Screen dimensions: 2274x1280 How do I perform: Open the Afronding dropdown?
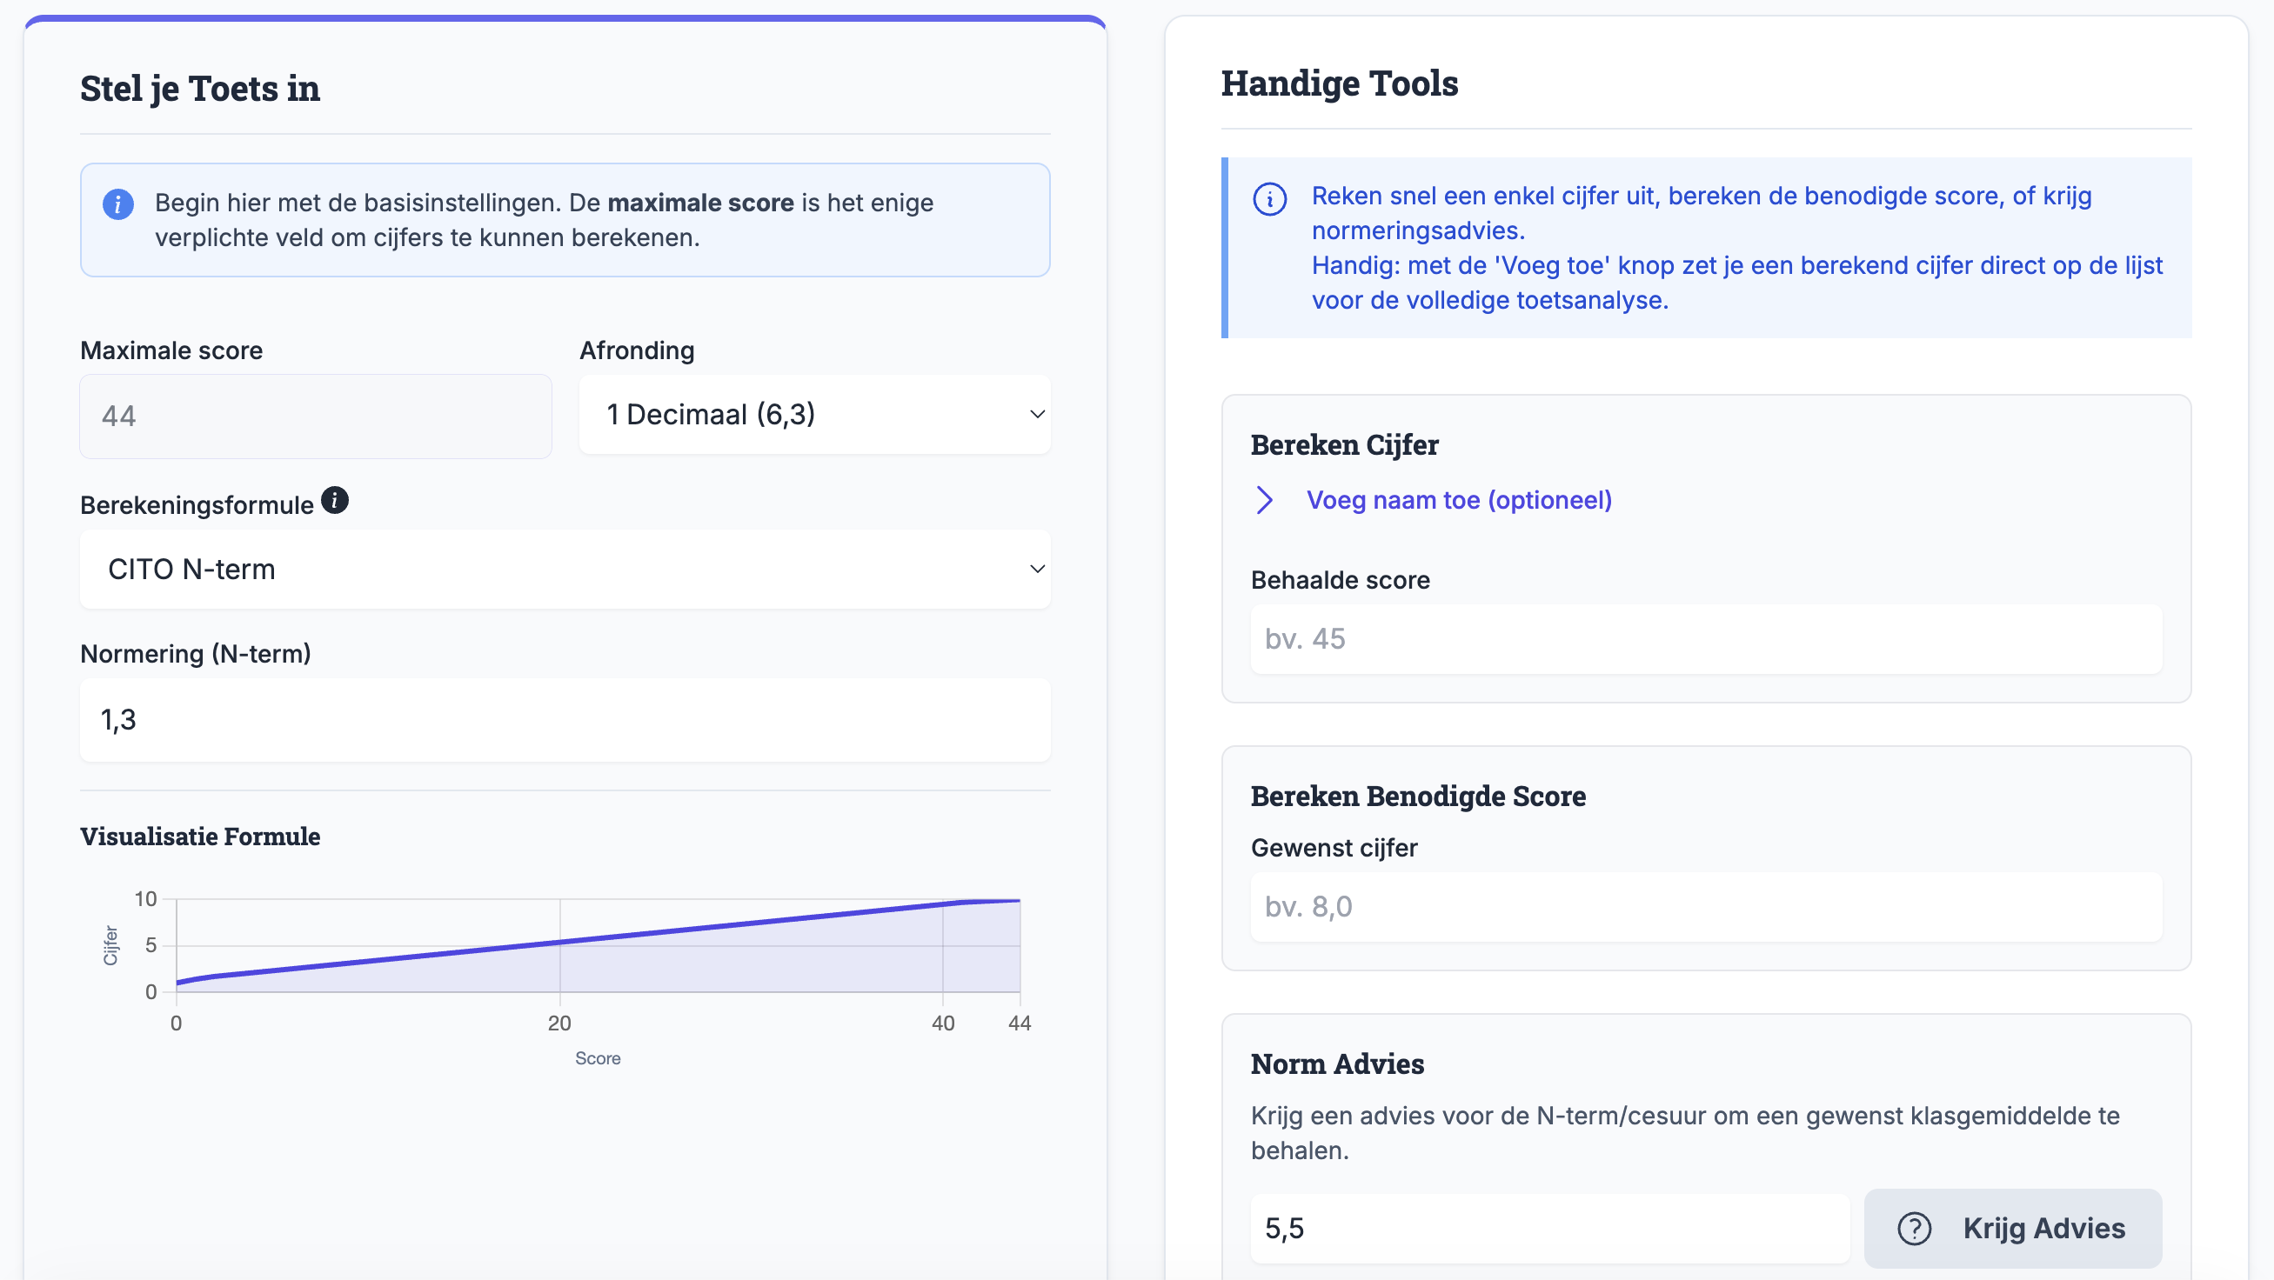pos(814,415)
